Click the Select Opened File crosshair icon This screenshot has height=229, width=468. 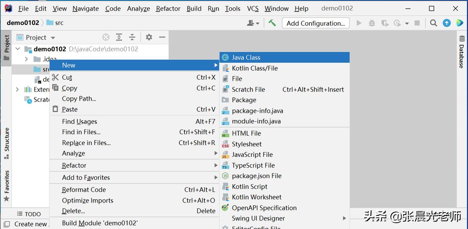point(106,37)
